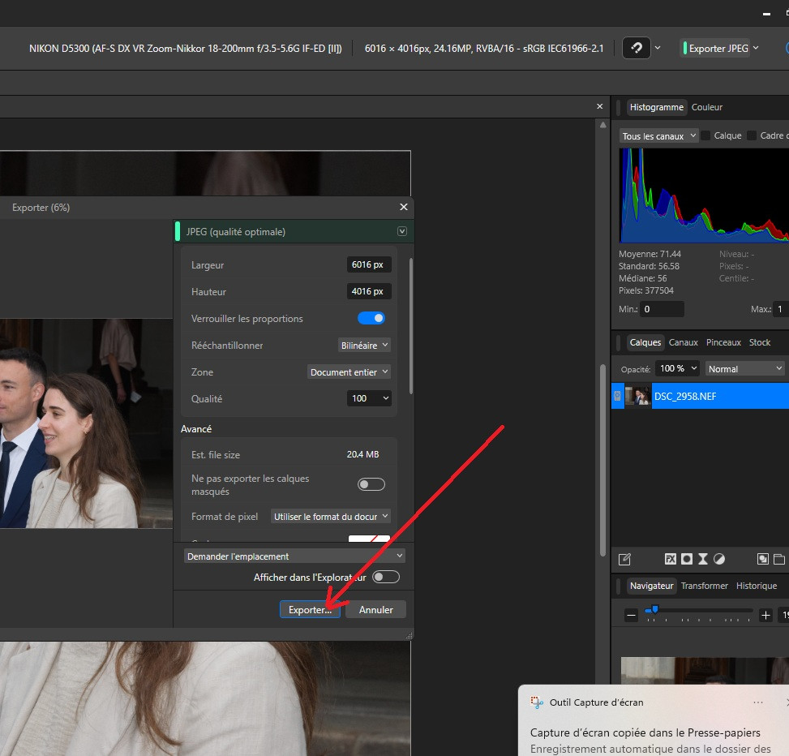
Task: Switch to the Canaux tab
Action: (683, 342)
